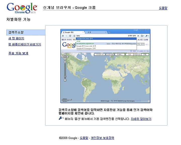Screen dimensions: 181x145
Task: Switch map to 지형 terrain view
Action: click(145, 54)
